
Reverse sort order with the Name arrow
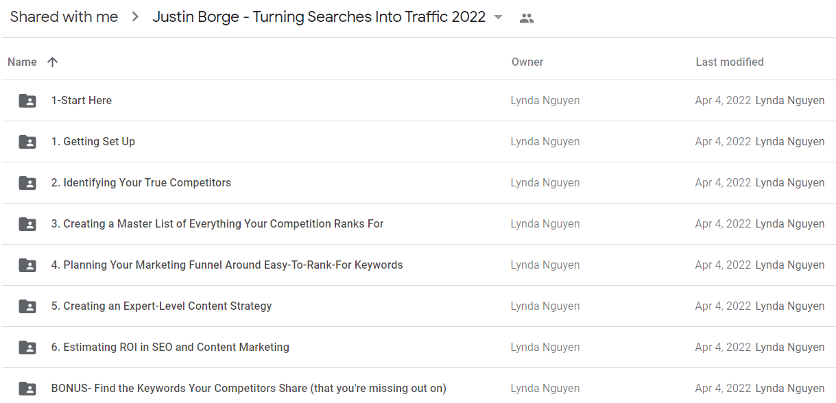point(52,62)
